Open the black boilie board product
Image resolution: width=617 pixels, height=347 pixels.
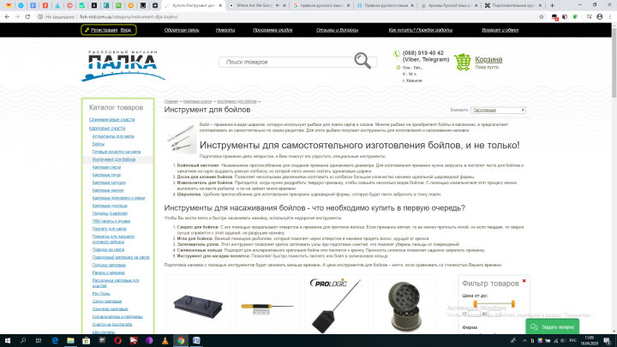coord(198,306)
